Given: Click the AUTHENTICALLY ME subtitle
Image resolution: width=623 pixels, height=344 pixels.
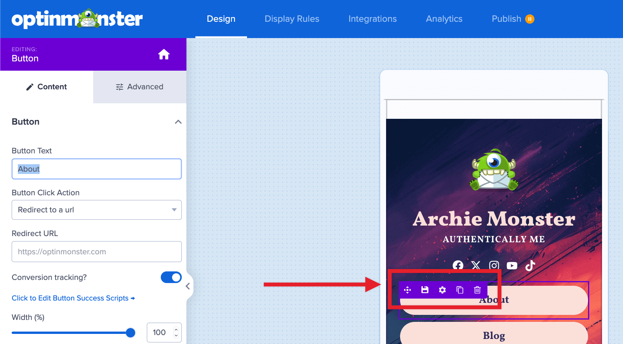Looking at the screenshot, I should pyautogui.click(x=494, y=239).
